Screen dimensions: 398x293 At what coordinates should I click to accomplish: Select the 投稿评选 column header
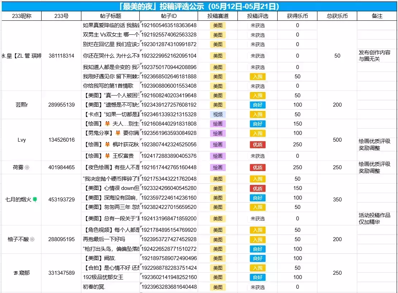pyautogui.click(x=257, y=16)
